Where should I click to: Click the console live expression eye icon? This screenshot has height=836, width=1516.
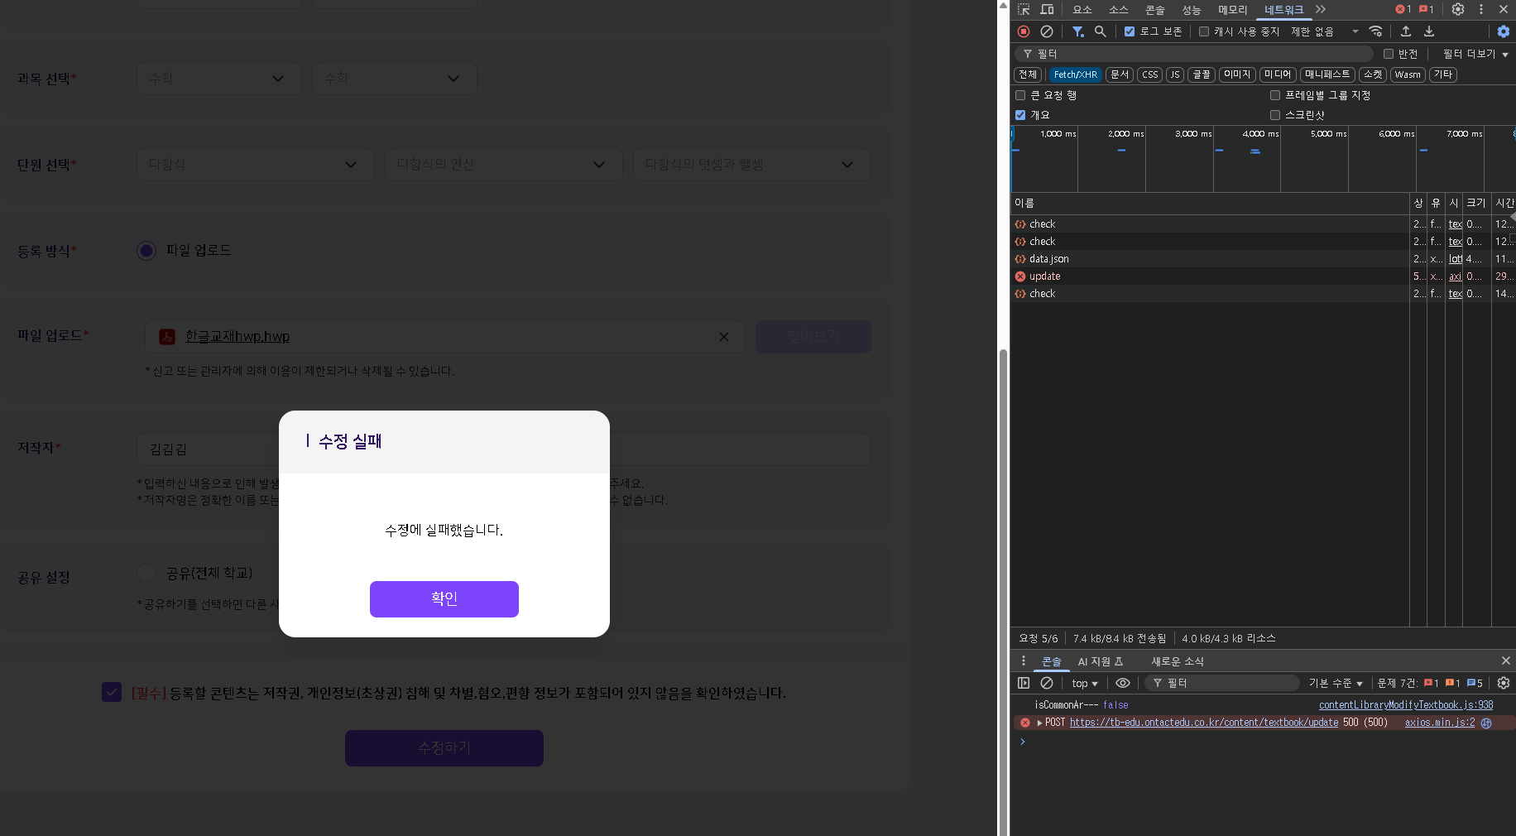click(x=1123, y=683)
